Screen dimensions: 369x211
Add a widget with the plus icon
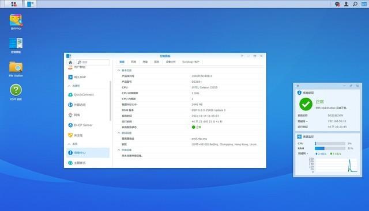(x=298, y=86)
